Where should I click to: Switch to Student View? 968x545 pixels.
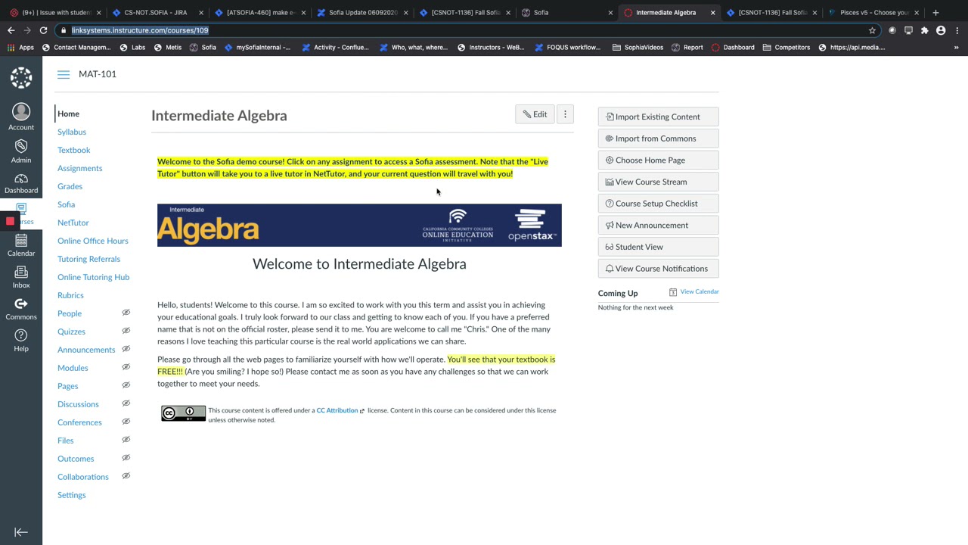658,247
